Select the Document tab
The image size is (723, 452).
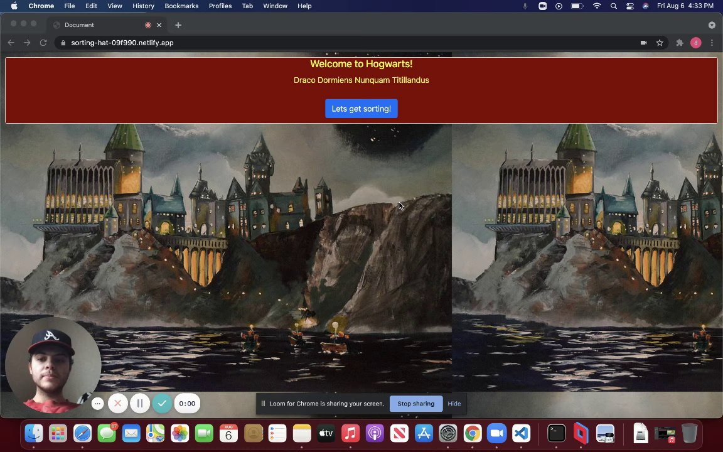coord(107,25)
